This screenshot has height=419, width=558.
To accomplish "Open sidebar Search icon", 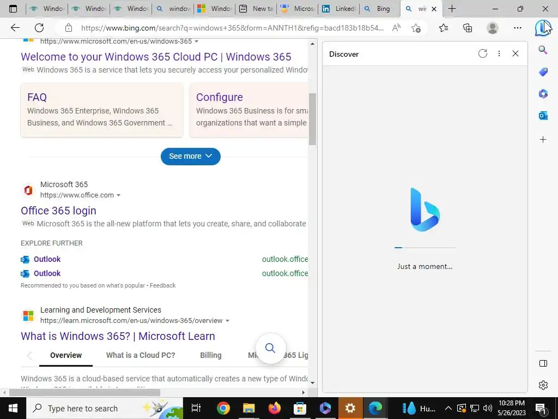I will tap(543, 50).
